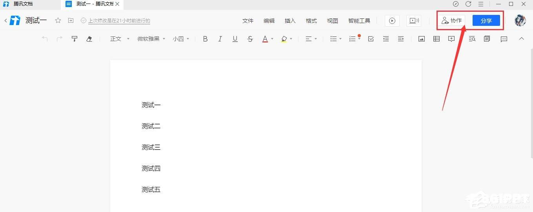
Task: Open the font dropdown 微软雅黑
Action: point(151,39)
